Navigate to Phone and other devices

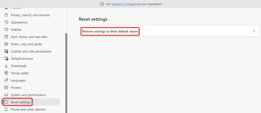coord(28,109)
